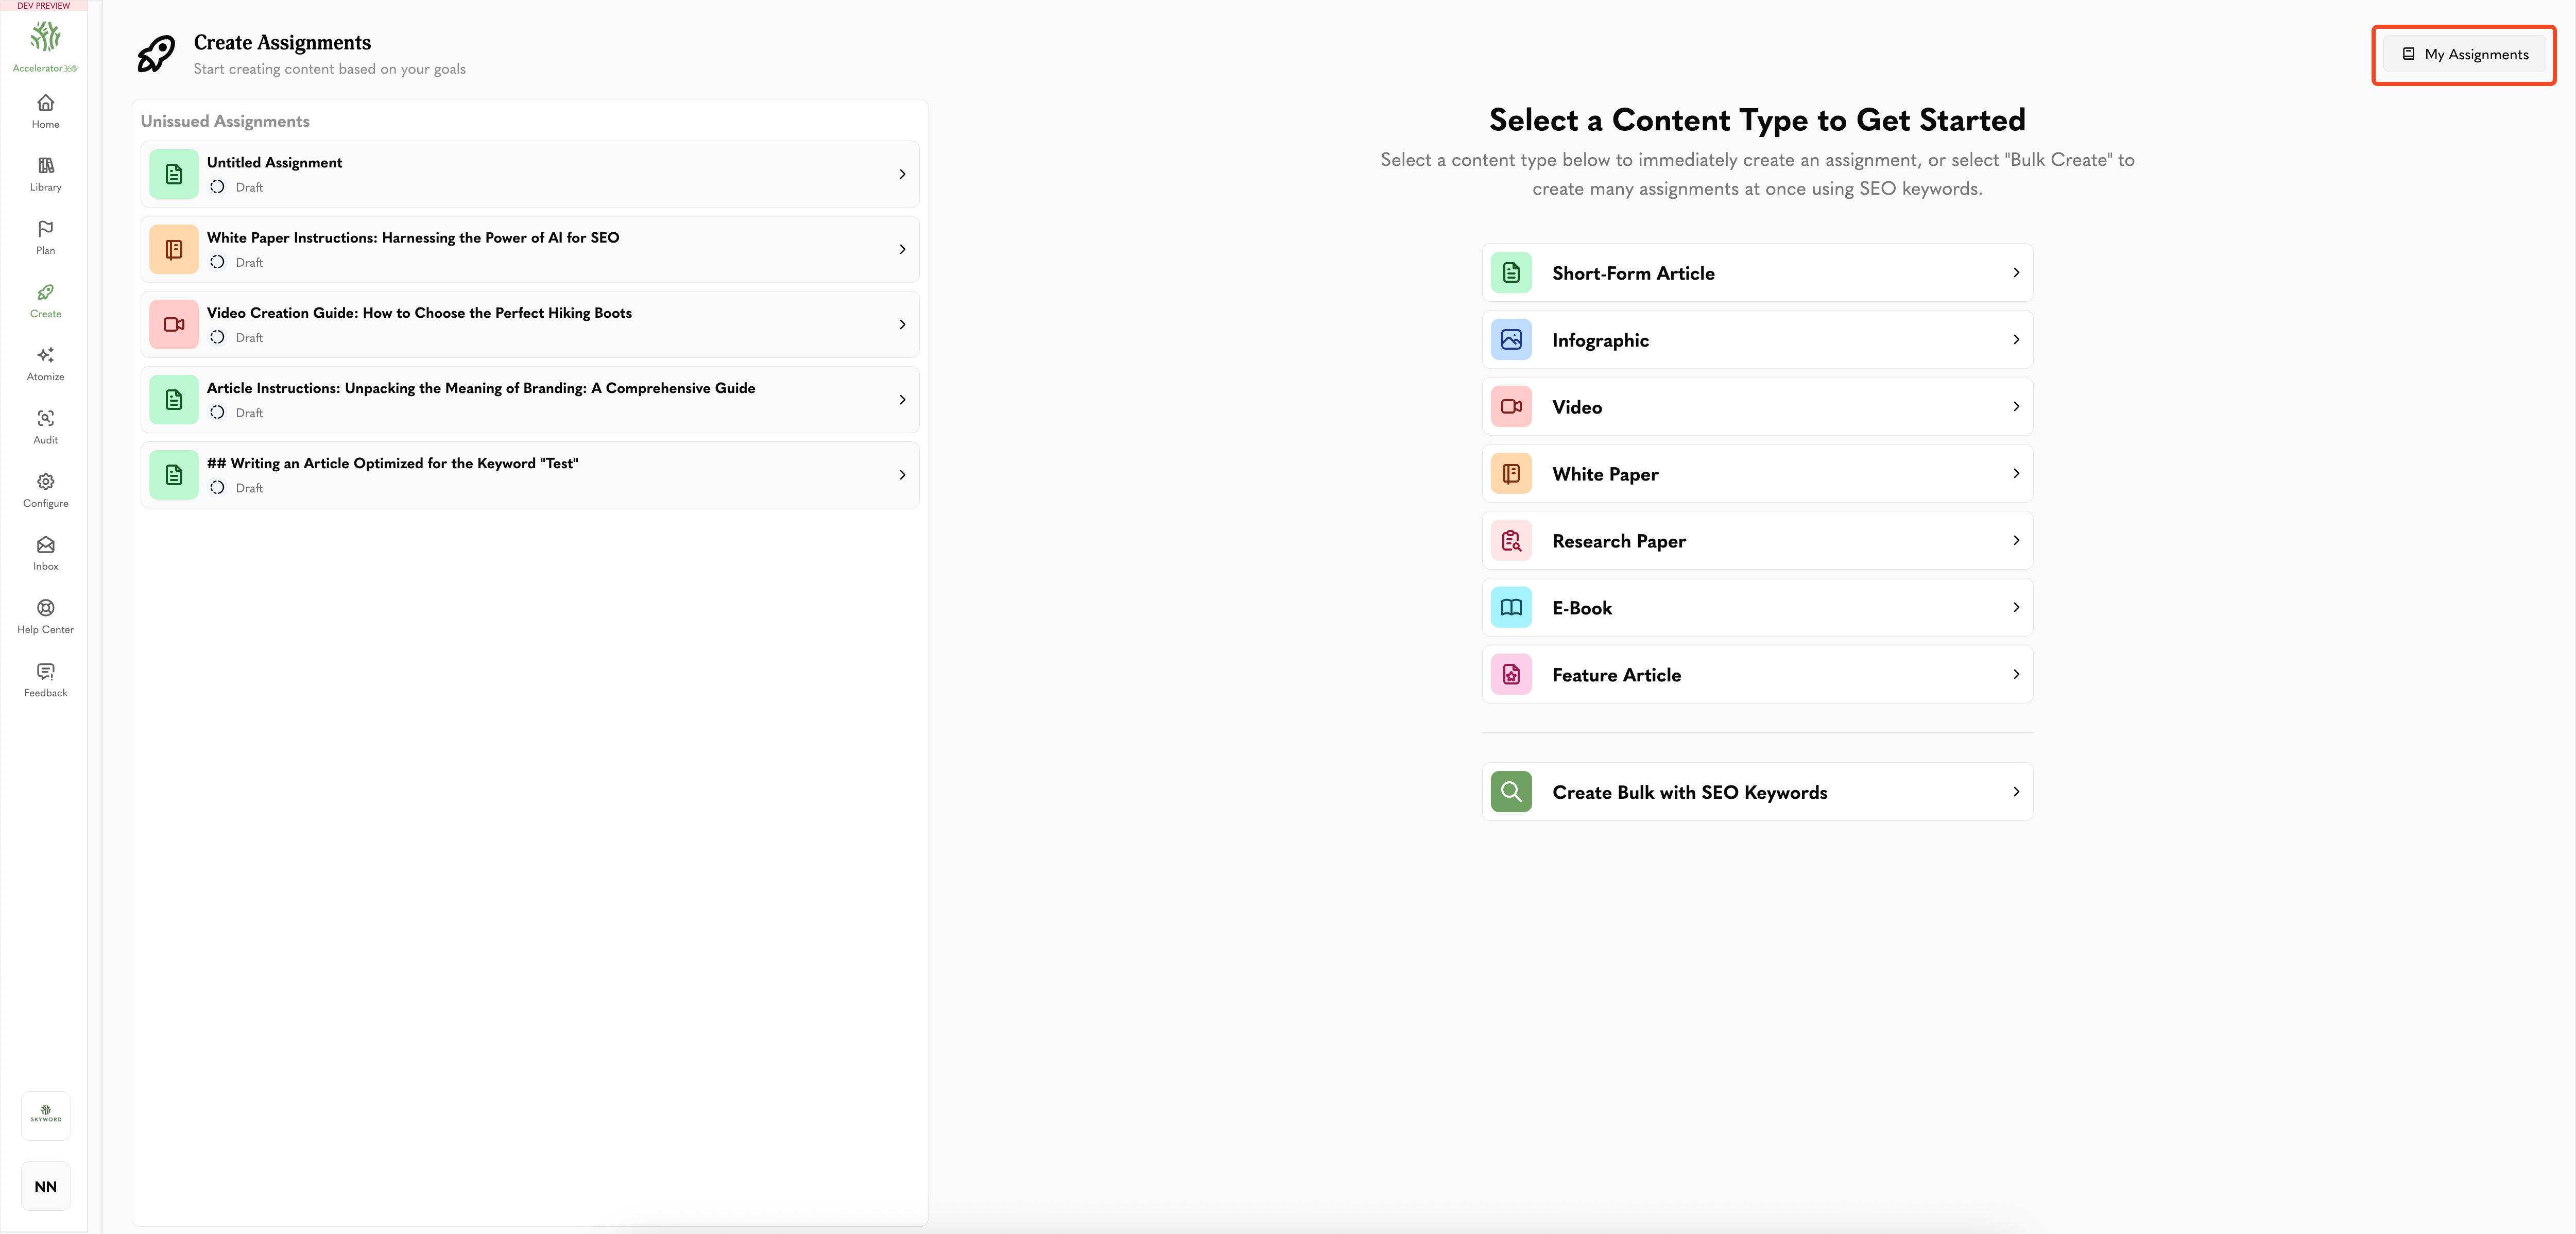Choose the Infographic content type
The width and height of the screenshot is (2576, 1234).
coord(1757,340)
